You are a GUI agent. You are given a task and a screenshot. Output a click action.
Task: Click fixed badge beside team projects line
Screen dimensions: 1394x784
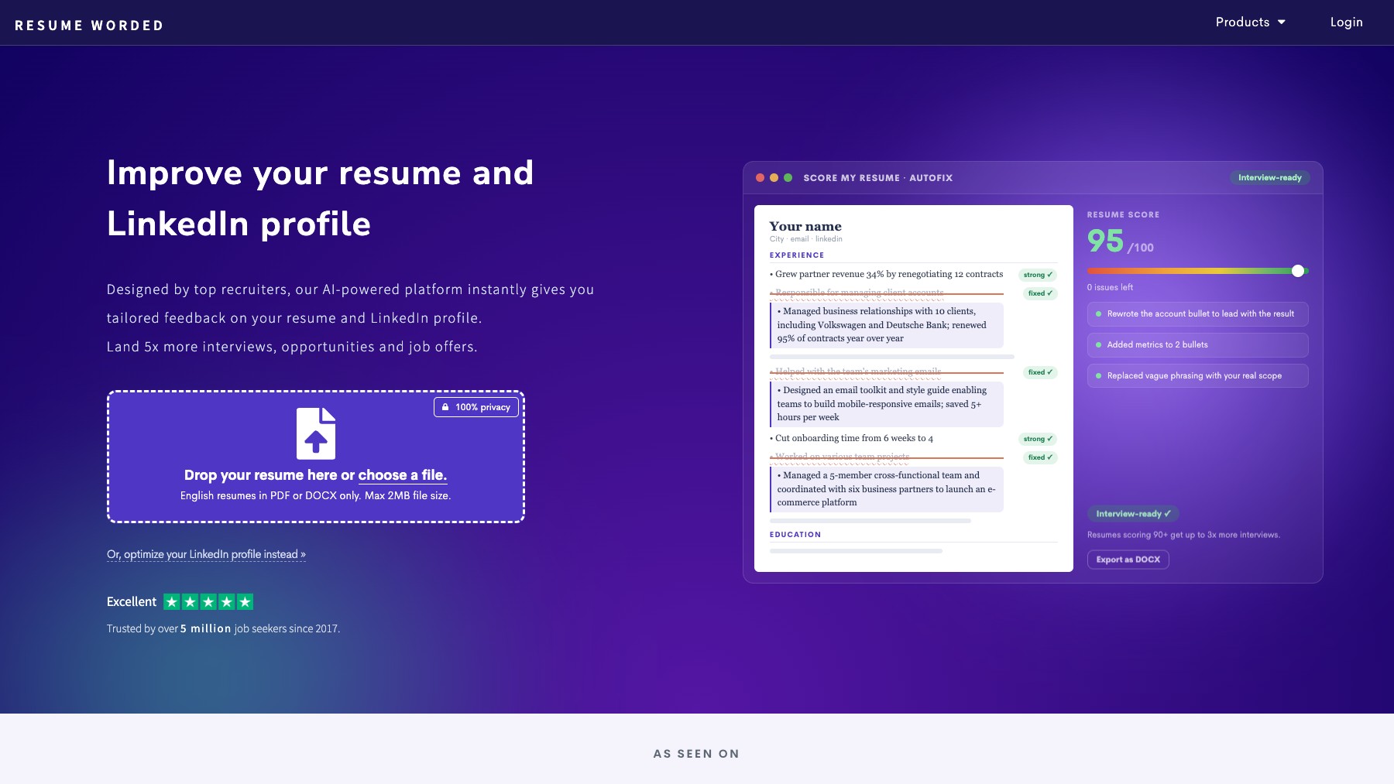1040,457
